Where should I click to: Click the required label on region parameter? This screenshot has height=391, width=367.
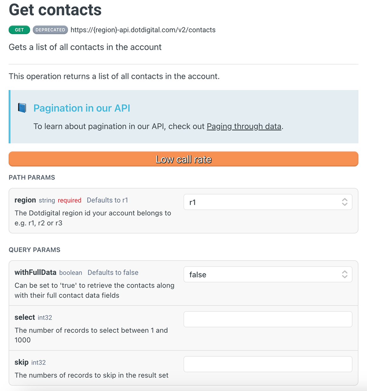pyautogui.click(x=70, y=200)
